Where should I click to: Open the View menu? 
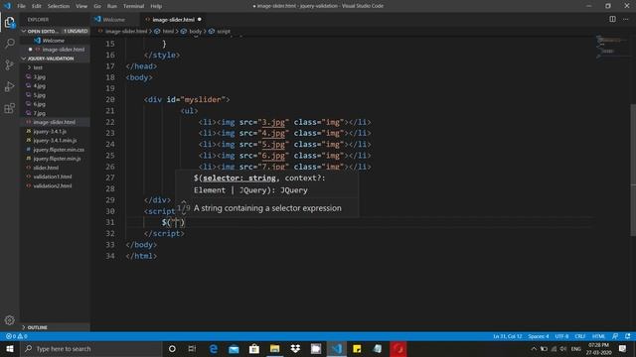coord(81,6)
